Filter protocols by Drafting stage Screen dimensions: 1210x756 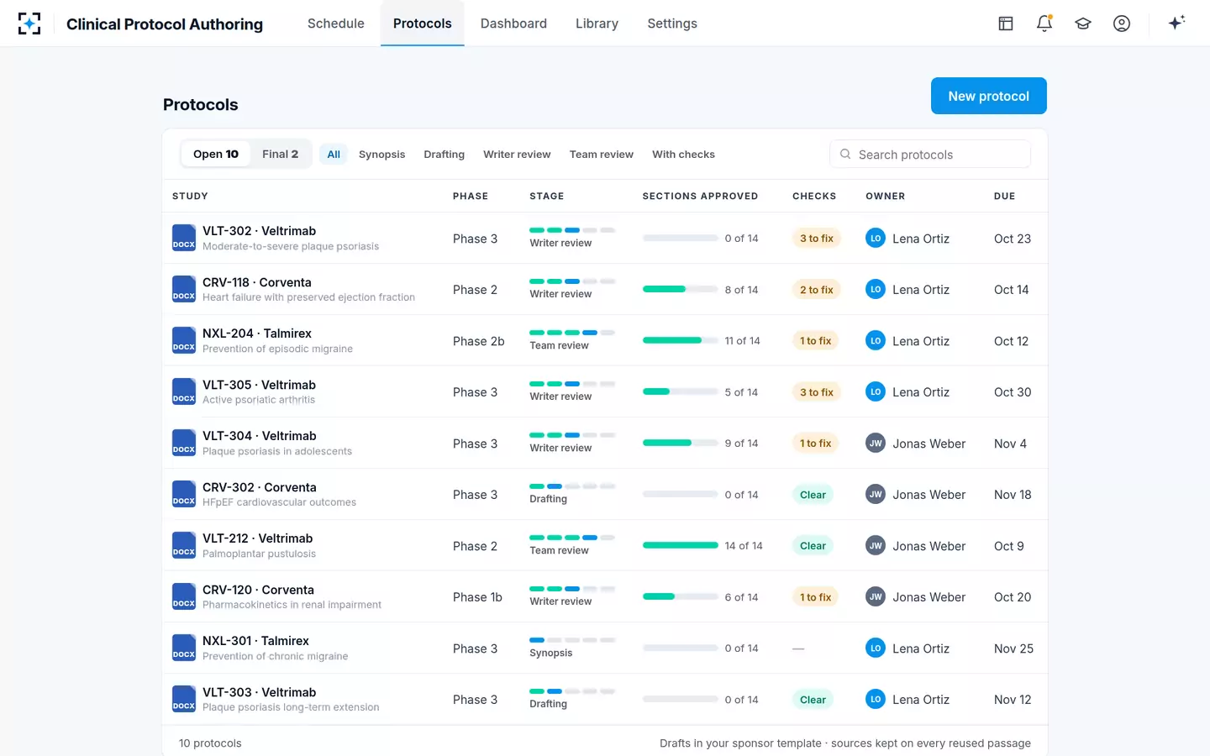click(x=444, y=154)
